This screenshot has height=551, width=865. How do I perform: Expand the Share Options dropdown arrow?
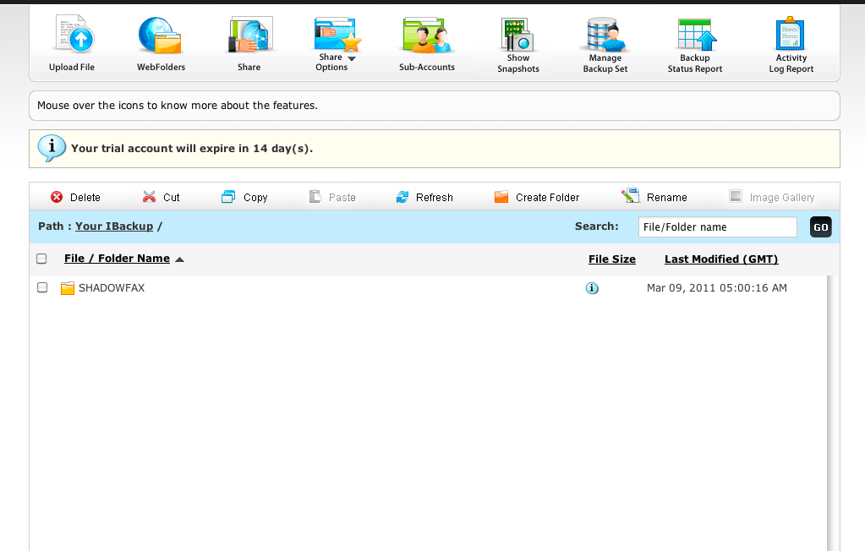tap(352, 58)
